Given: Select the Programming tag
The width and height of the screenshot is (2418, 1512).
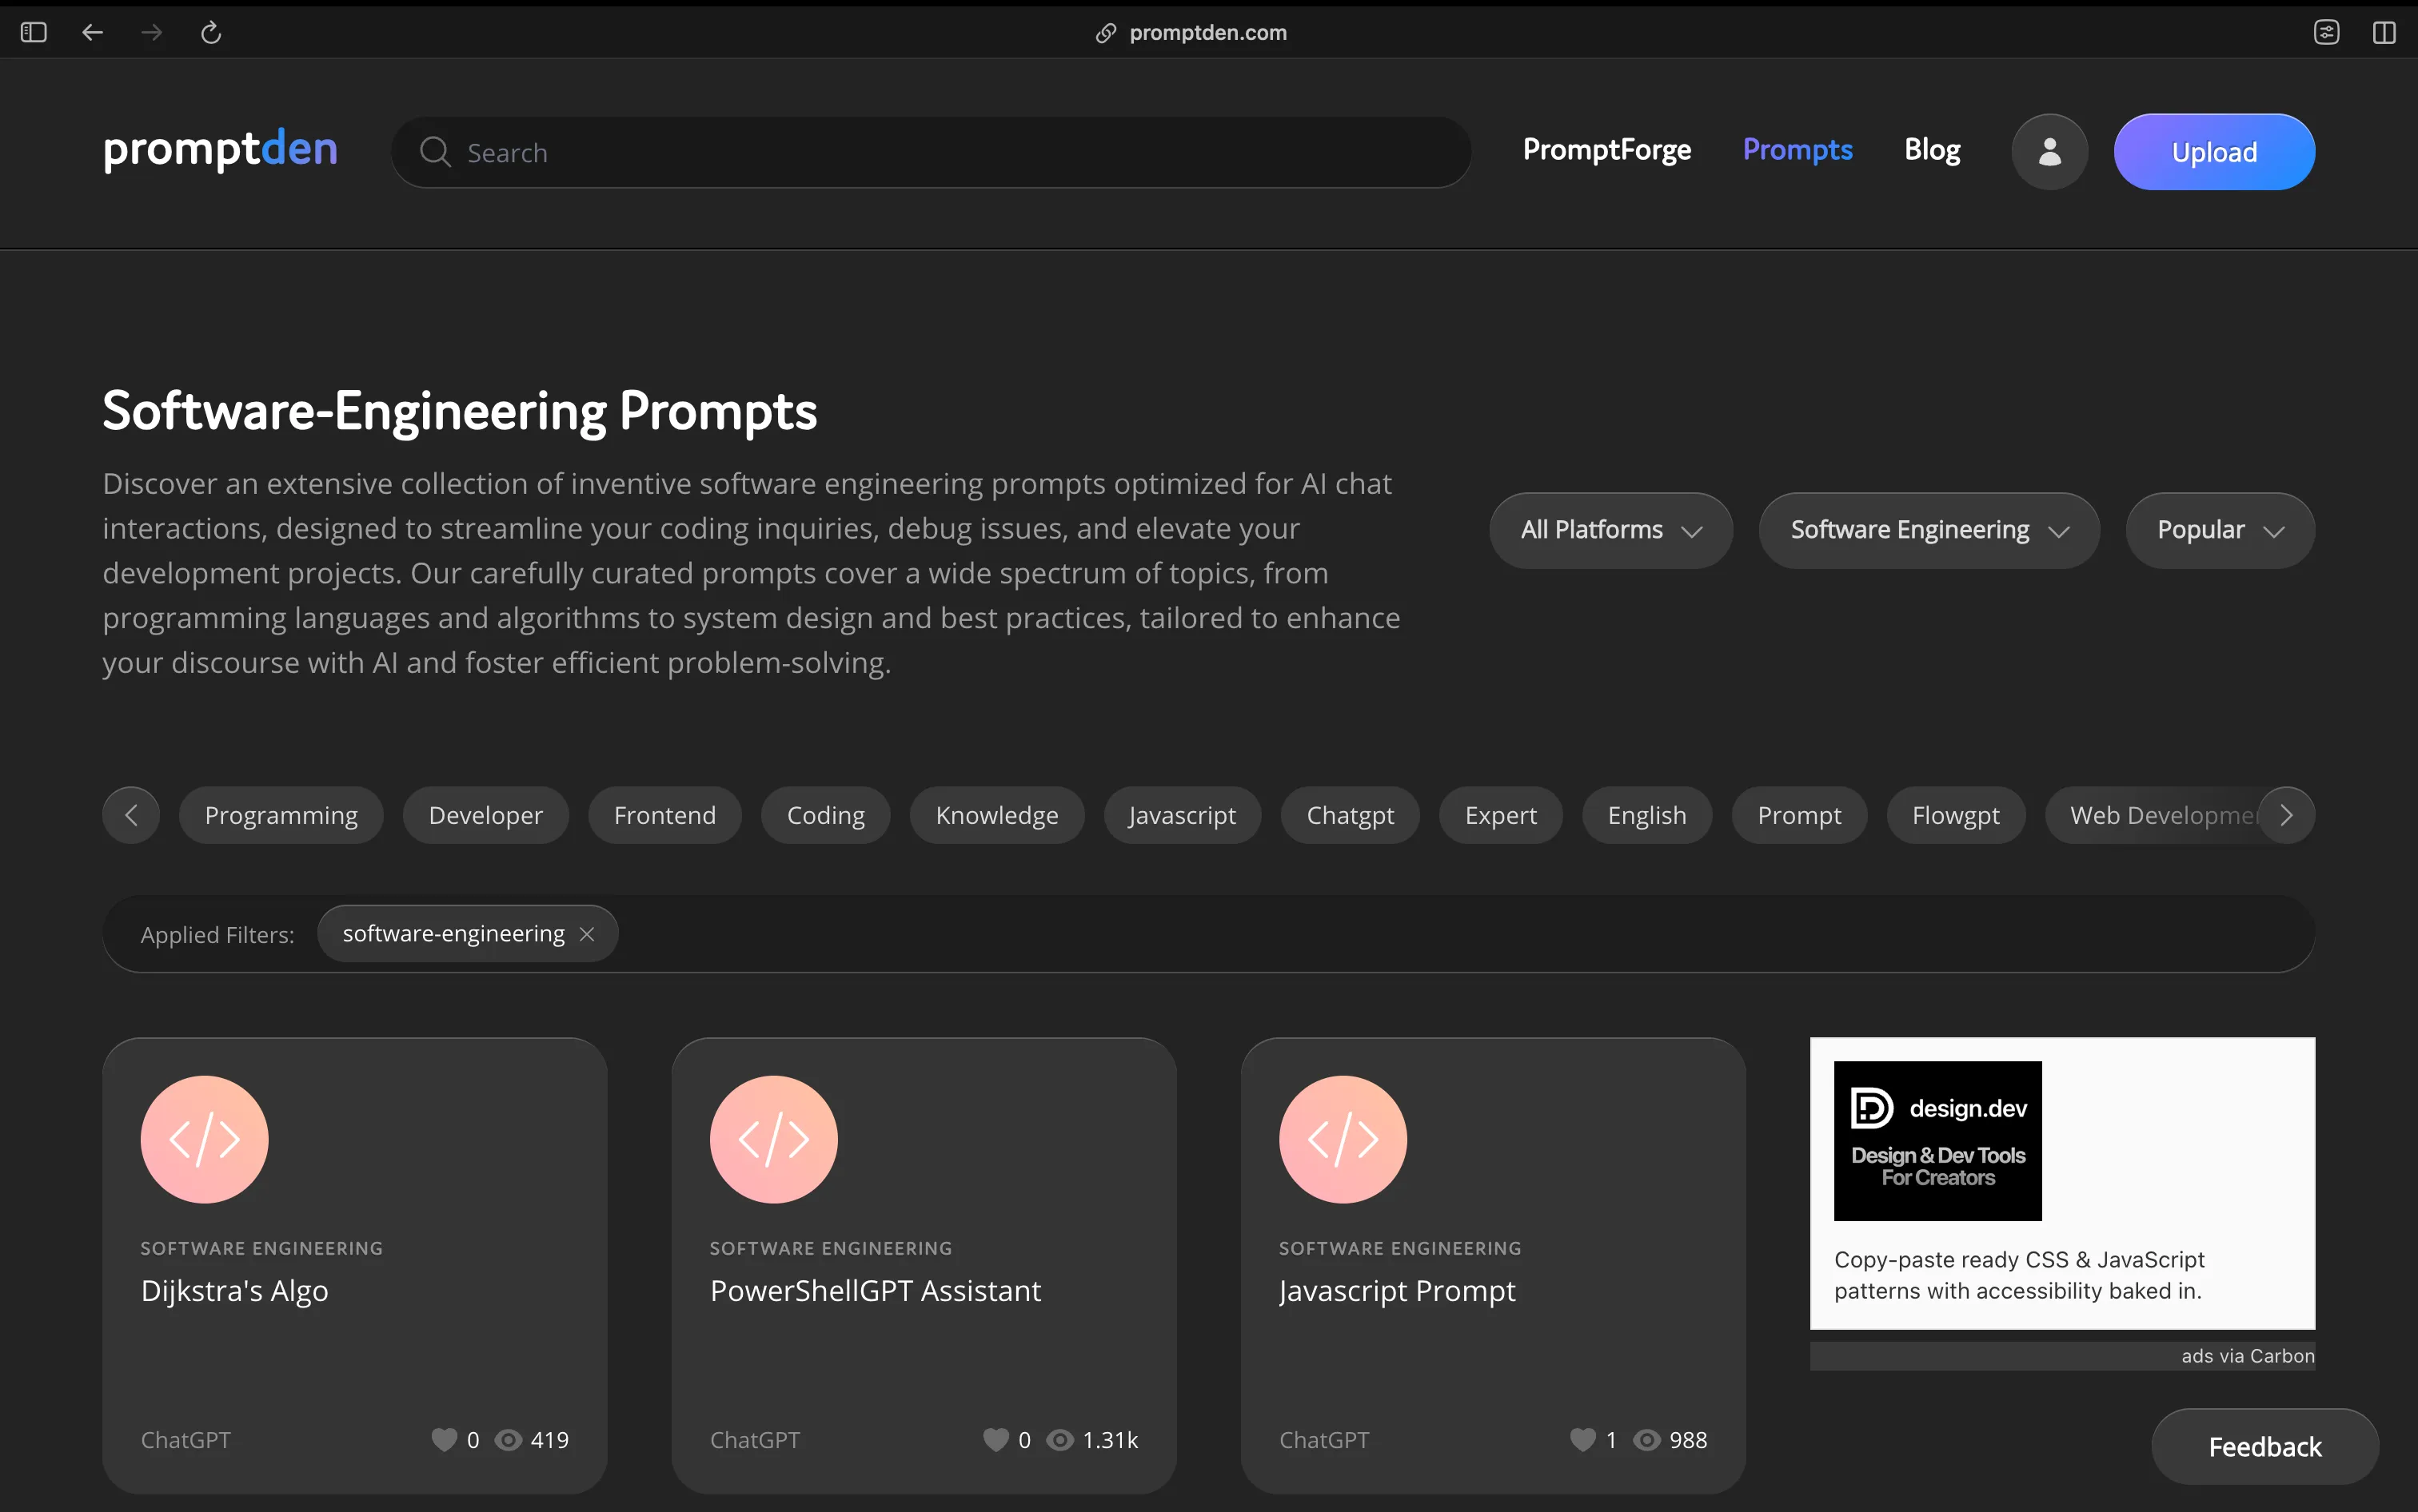Looking at the screenshot, I should (281, 815).
